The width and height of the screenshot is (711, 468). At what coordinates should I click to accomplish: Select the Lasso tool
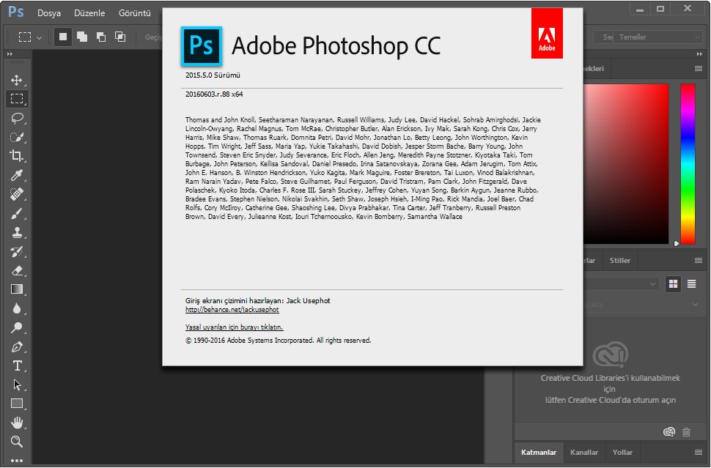(17, 118)
